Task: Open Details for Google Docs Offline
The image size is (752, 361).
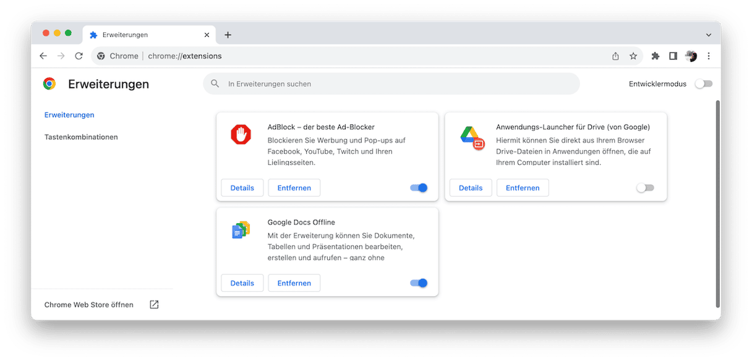Action: tap(242, 283)
